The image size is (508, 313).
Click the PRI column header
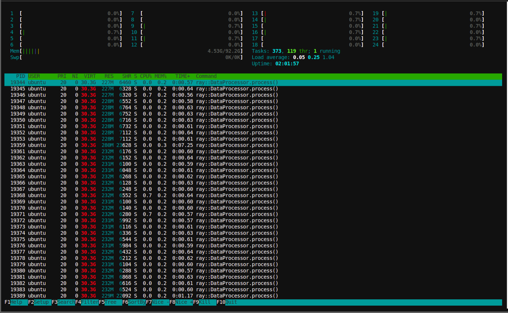[62, 76]
